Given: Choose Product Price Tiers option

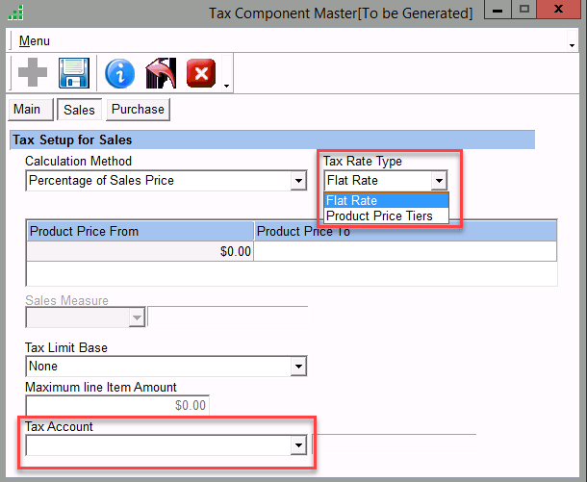Looking at the screenshot, I should pyautogui.click(x=386, y=216).
